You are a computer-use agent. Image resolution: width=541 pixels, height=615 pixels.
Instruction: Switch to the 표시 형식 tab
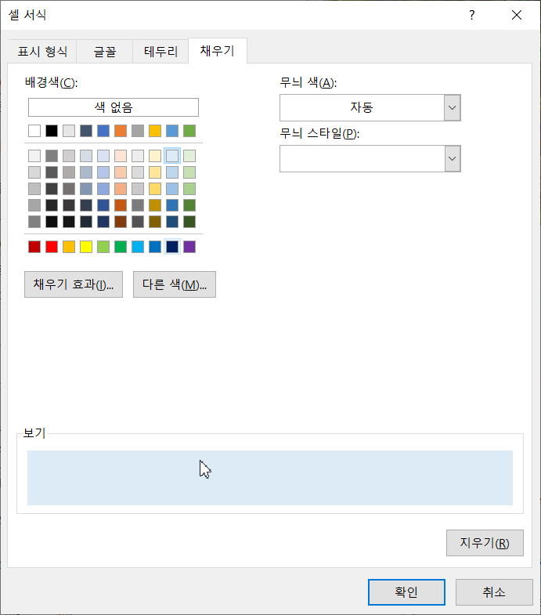(x=42, y=51)
